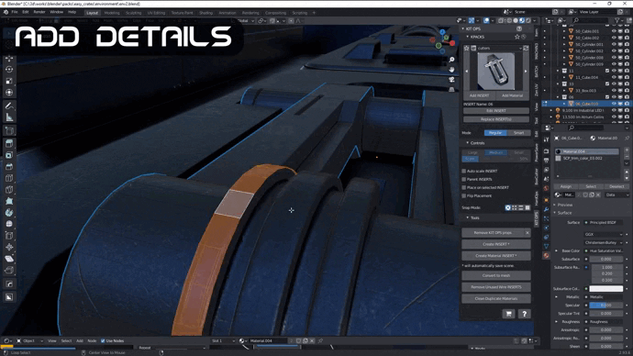Click the KIT OPS help question-mark button
The height and width of the screenshot is (356, 633).
coord(525,314)
